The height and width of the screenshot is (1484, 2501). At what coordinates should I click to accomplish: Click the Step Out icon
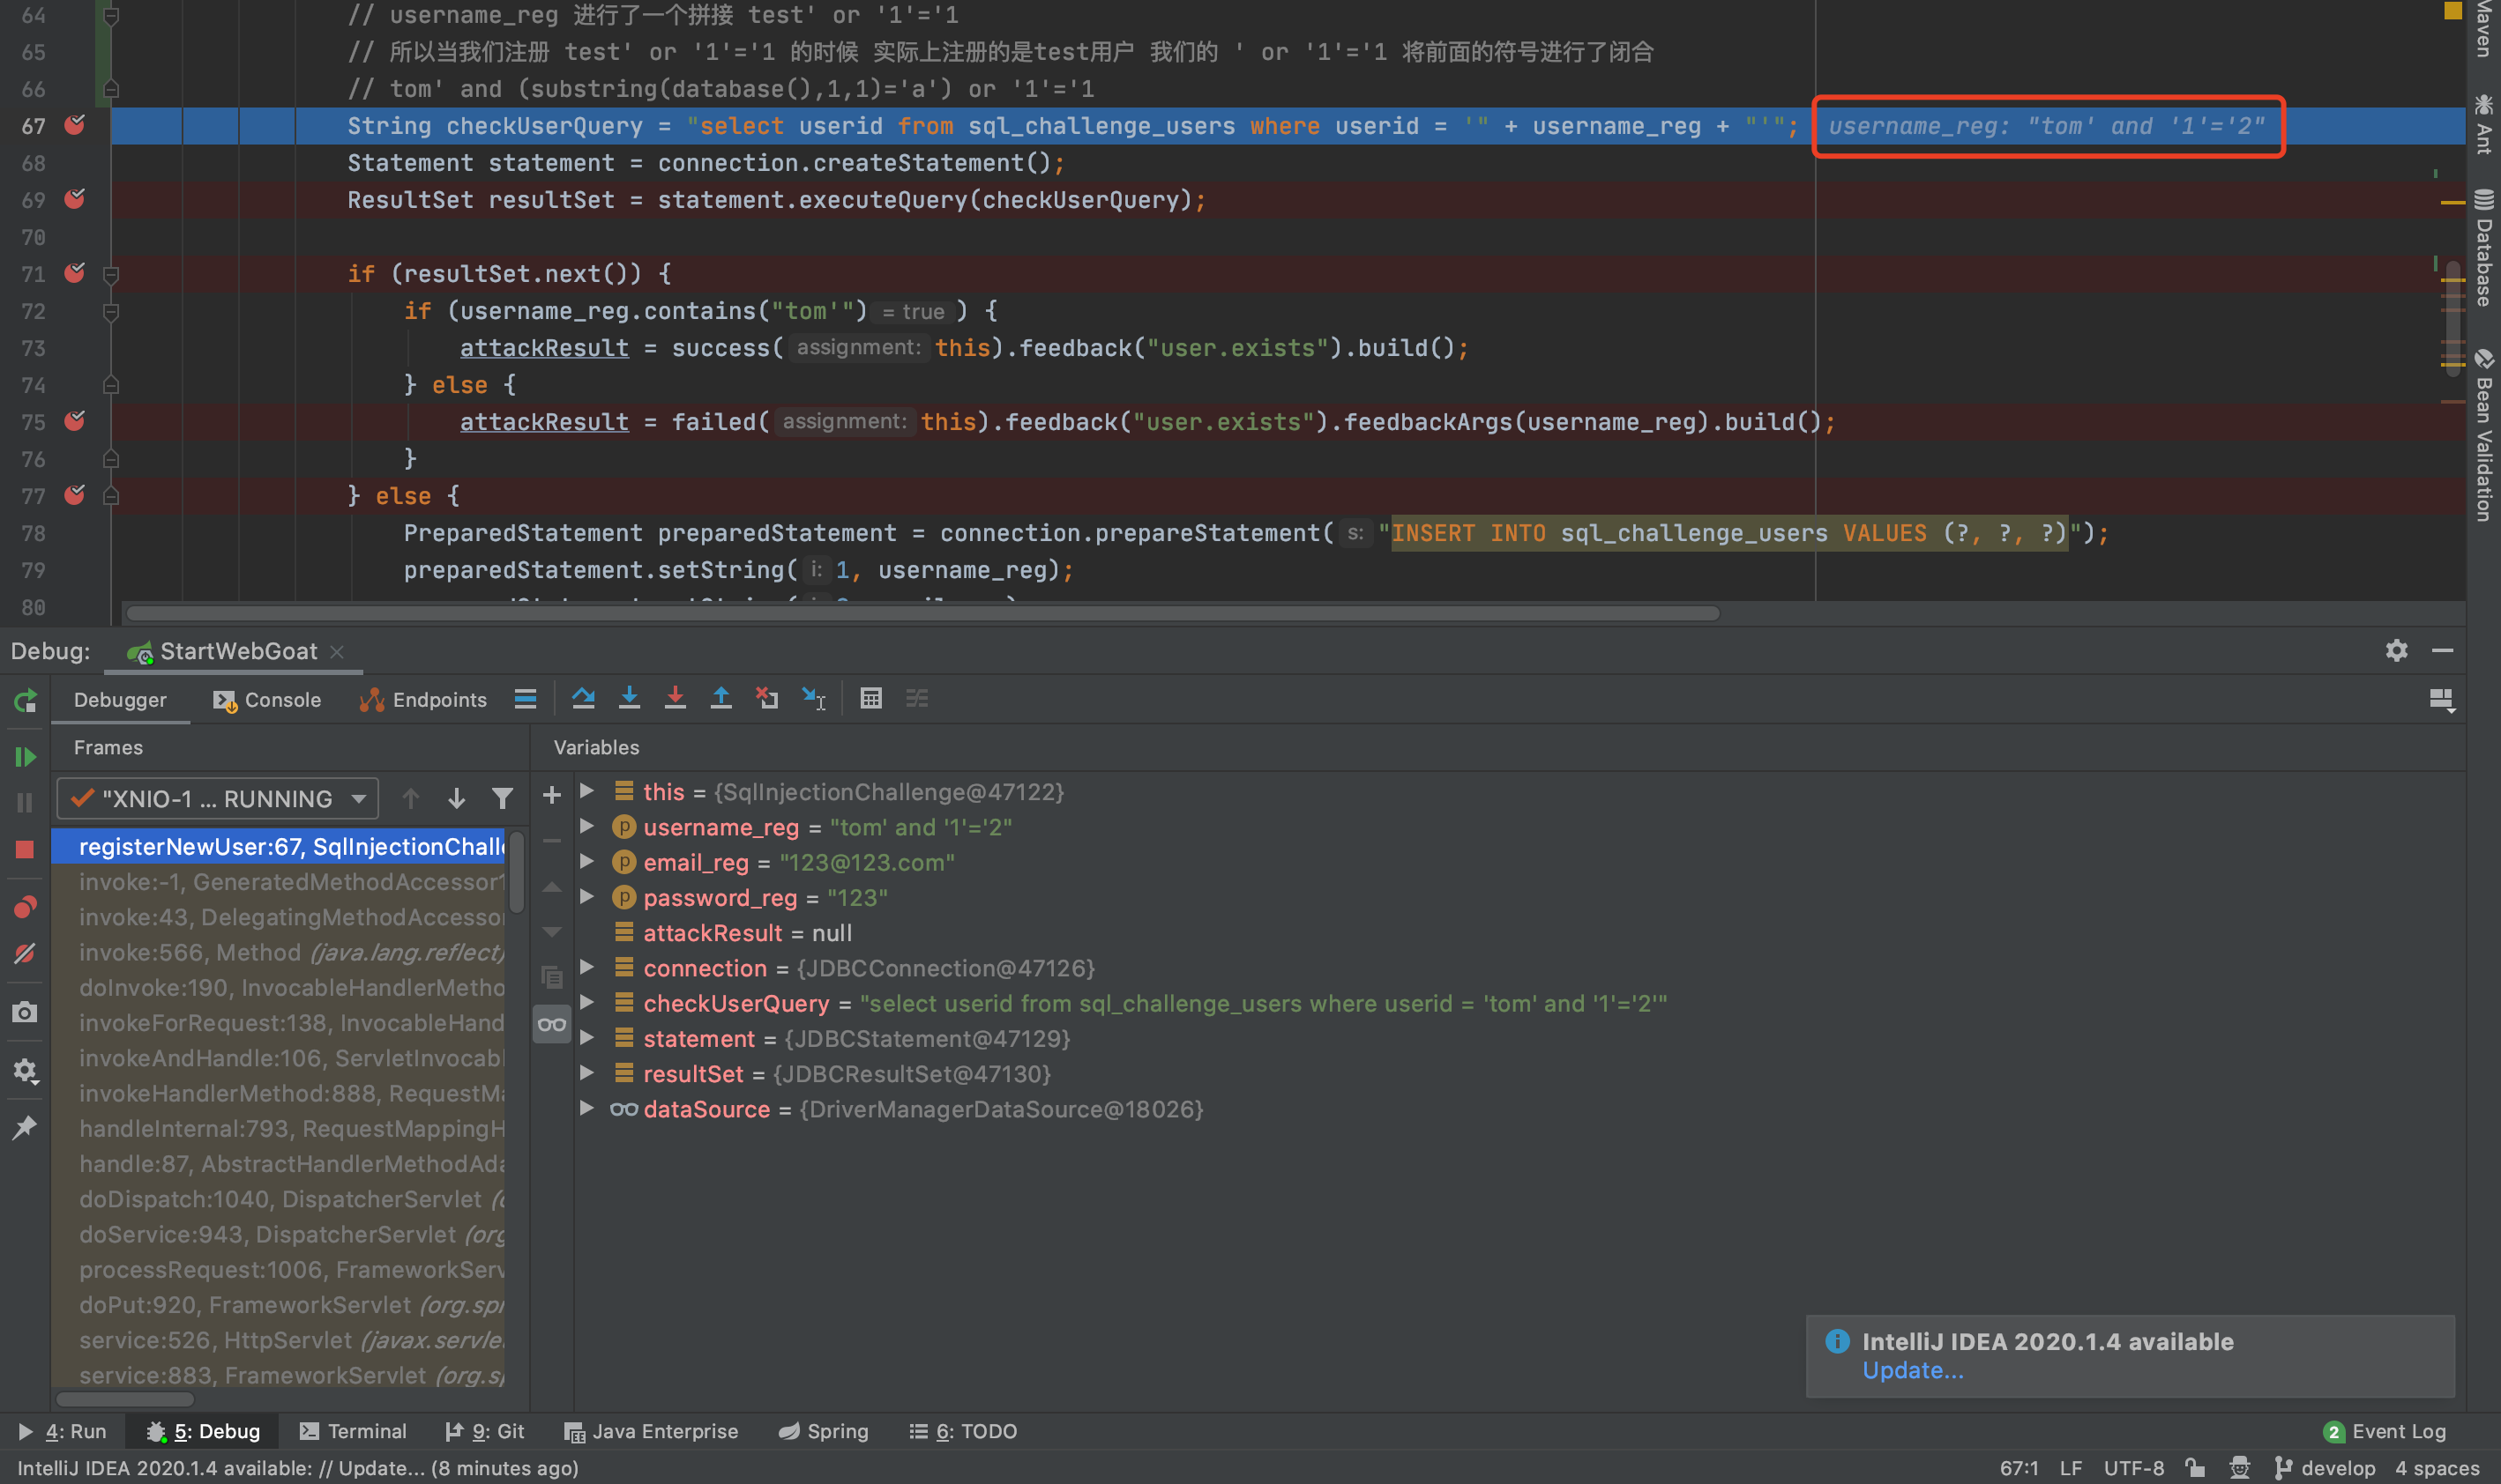(720, 698)
